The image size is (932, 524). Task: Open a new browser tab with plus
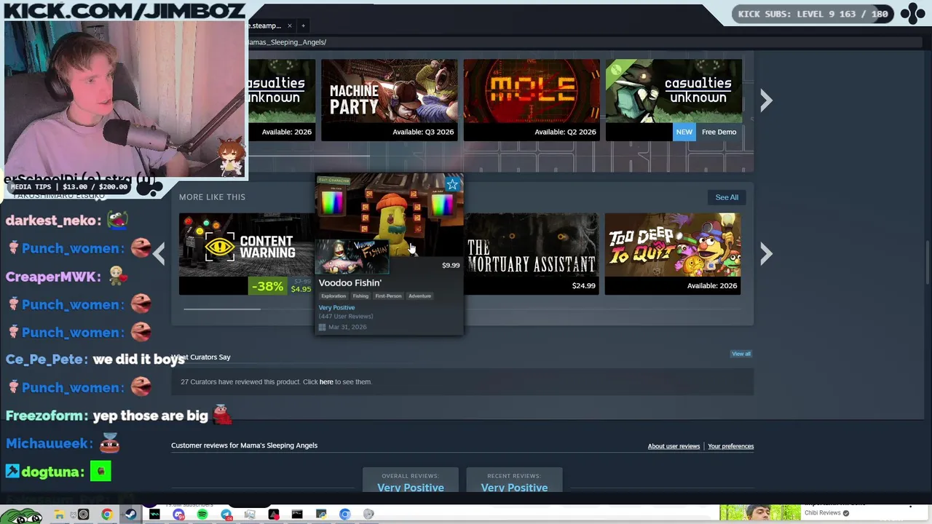point(303,25)
